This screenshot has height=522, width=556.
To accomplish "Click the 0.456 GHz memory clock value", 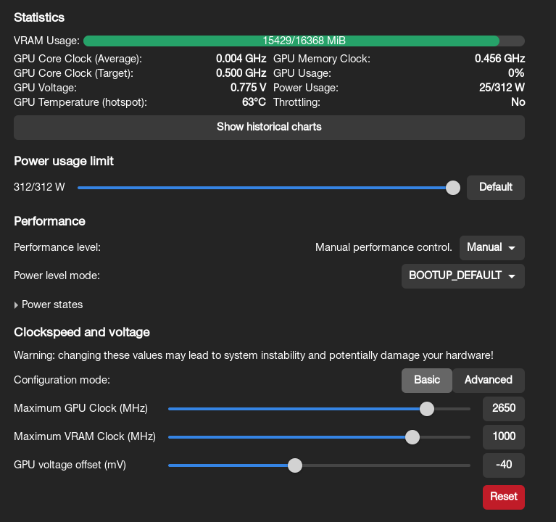I will [499, 59].
